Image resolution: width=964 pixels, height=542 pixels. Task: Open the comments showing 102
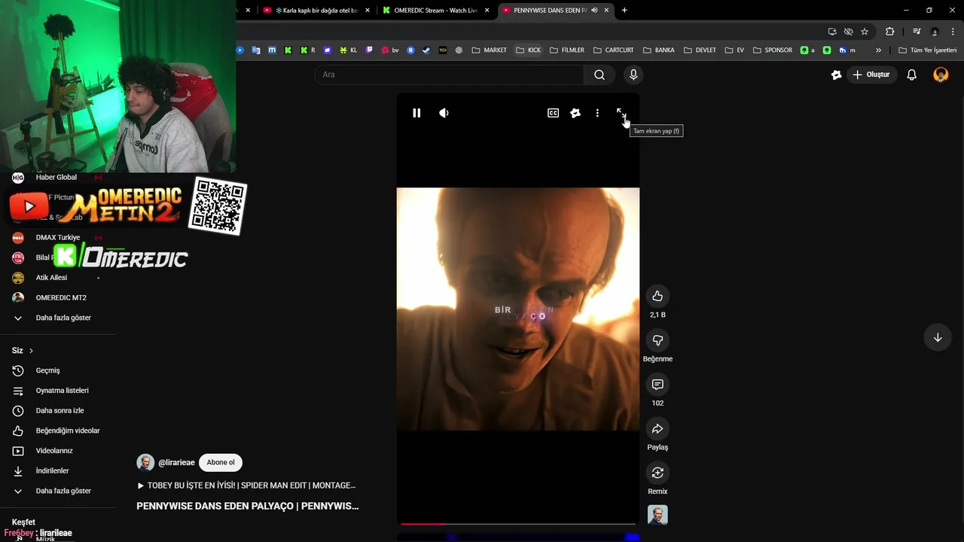(x=657, y=385)
